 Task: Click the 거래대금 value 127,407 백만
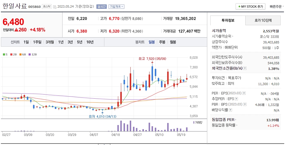tap(189, 31)
